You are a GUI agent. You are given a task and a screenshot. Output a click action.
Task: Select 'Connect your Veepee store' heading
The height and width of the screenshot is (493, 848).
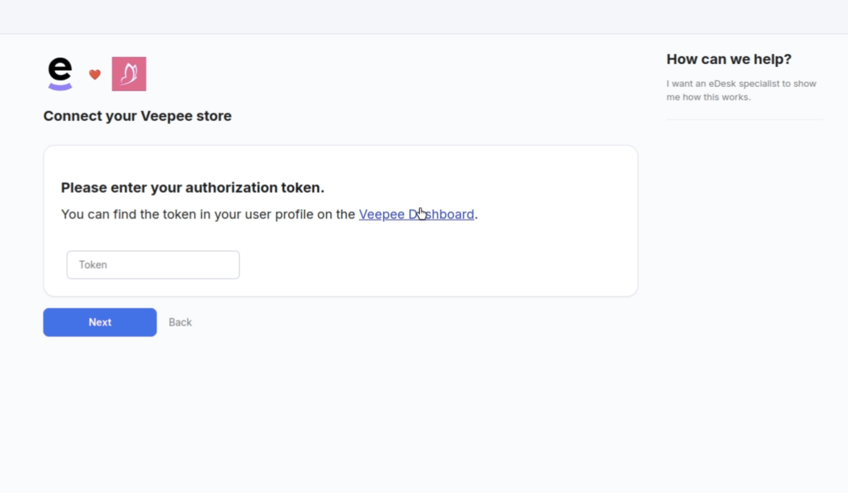coord(137,116)
